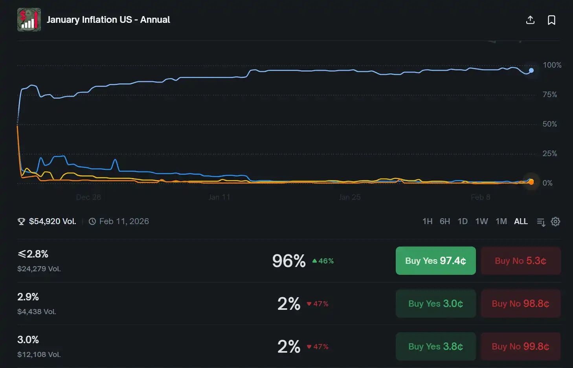This screenshot has width=573, height=368.
Task: Click the clock icon by date
Action: 92,222
